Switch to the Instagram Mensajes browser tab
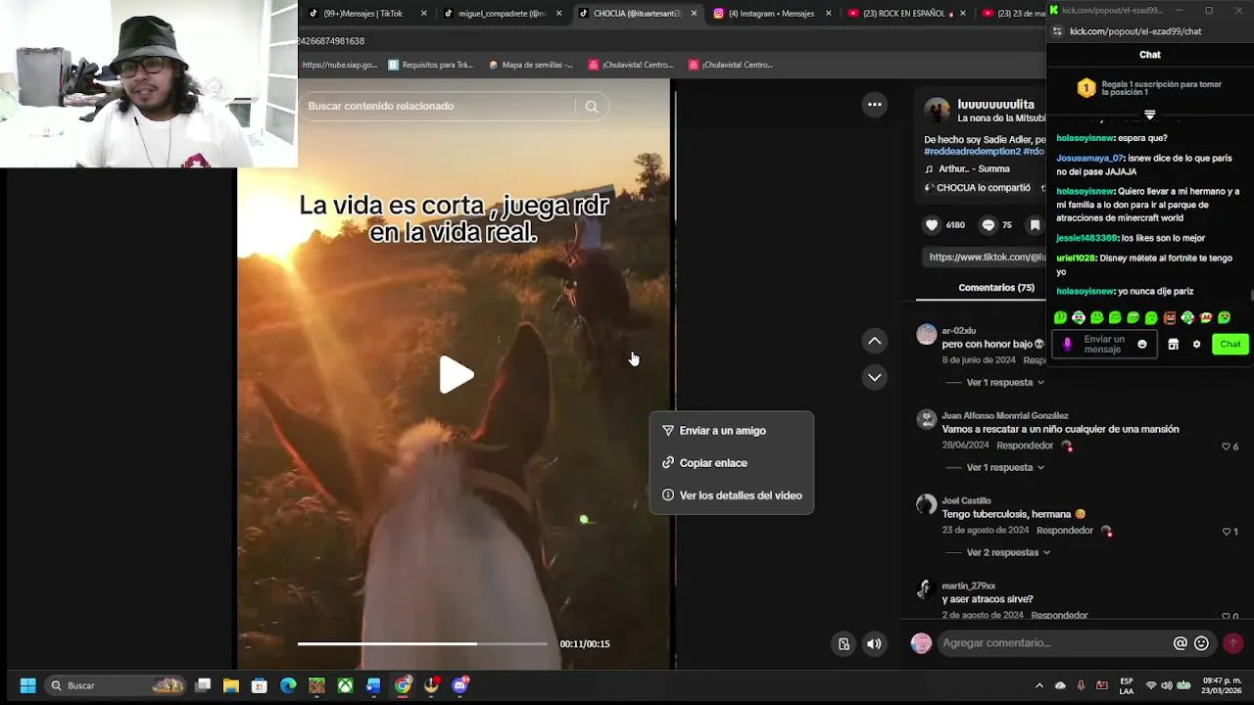The width and height of the screenshot is (1254, 705). pos(770,14)
